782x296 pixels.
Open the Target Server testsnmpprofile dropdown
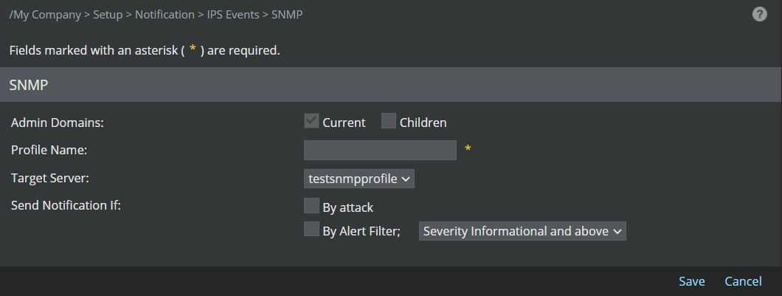(x=359, y=179)
